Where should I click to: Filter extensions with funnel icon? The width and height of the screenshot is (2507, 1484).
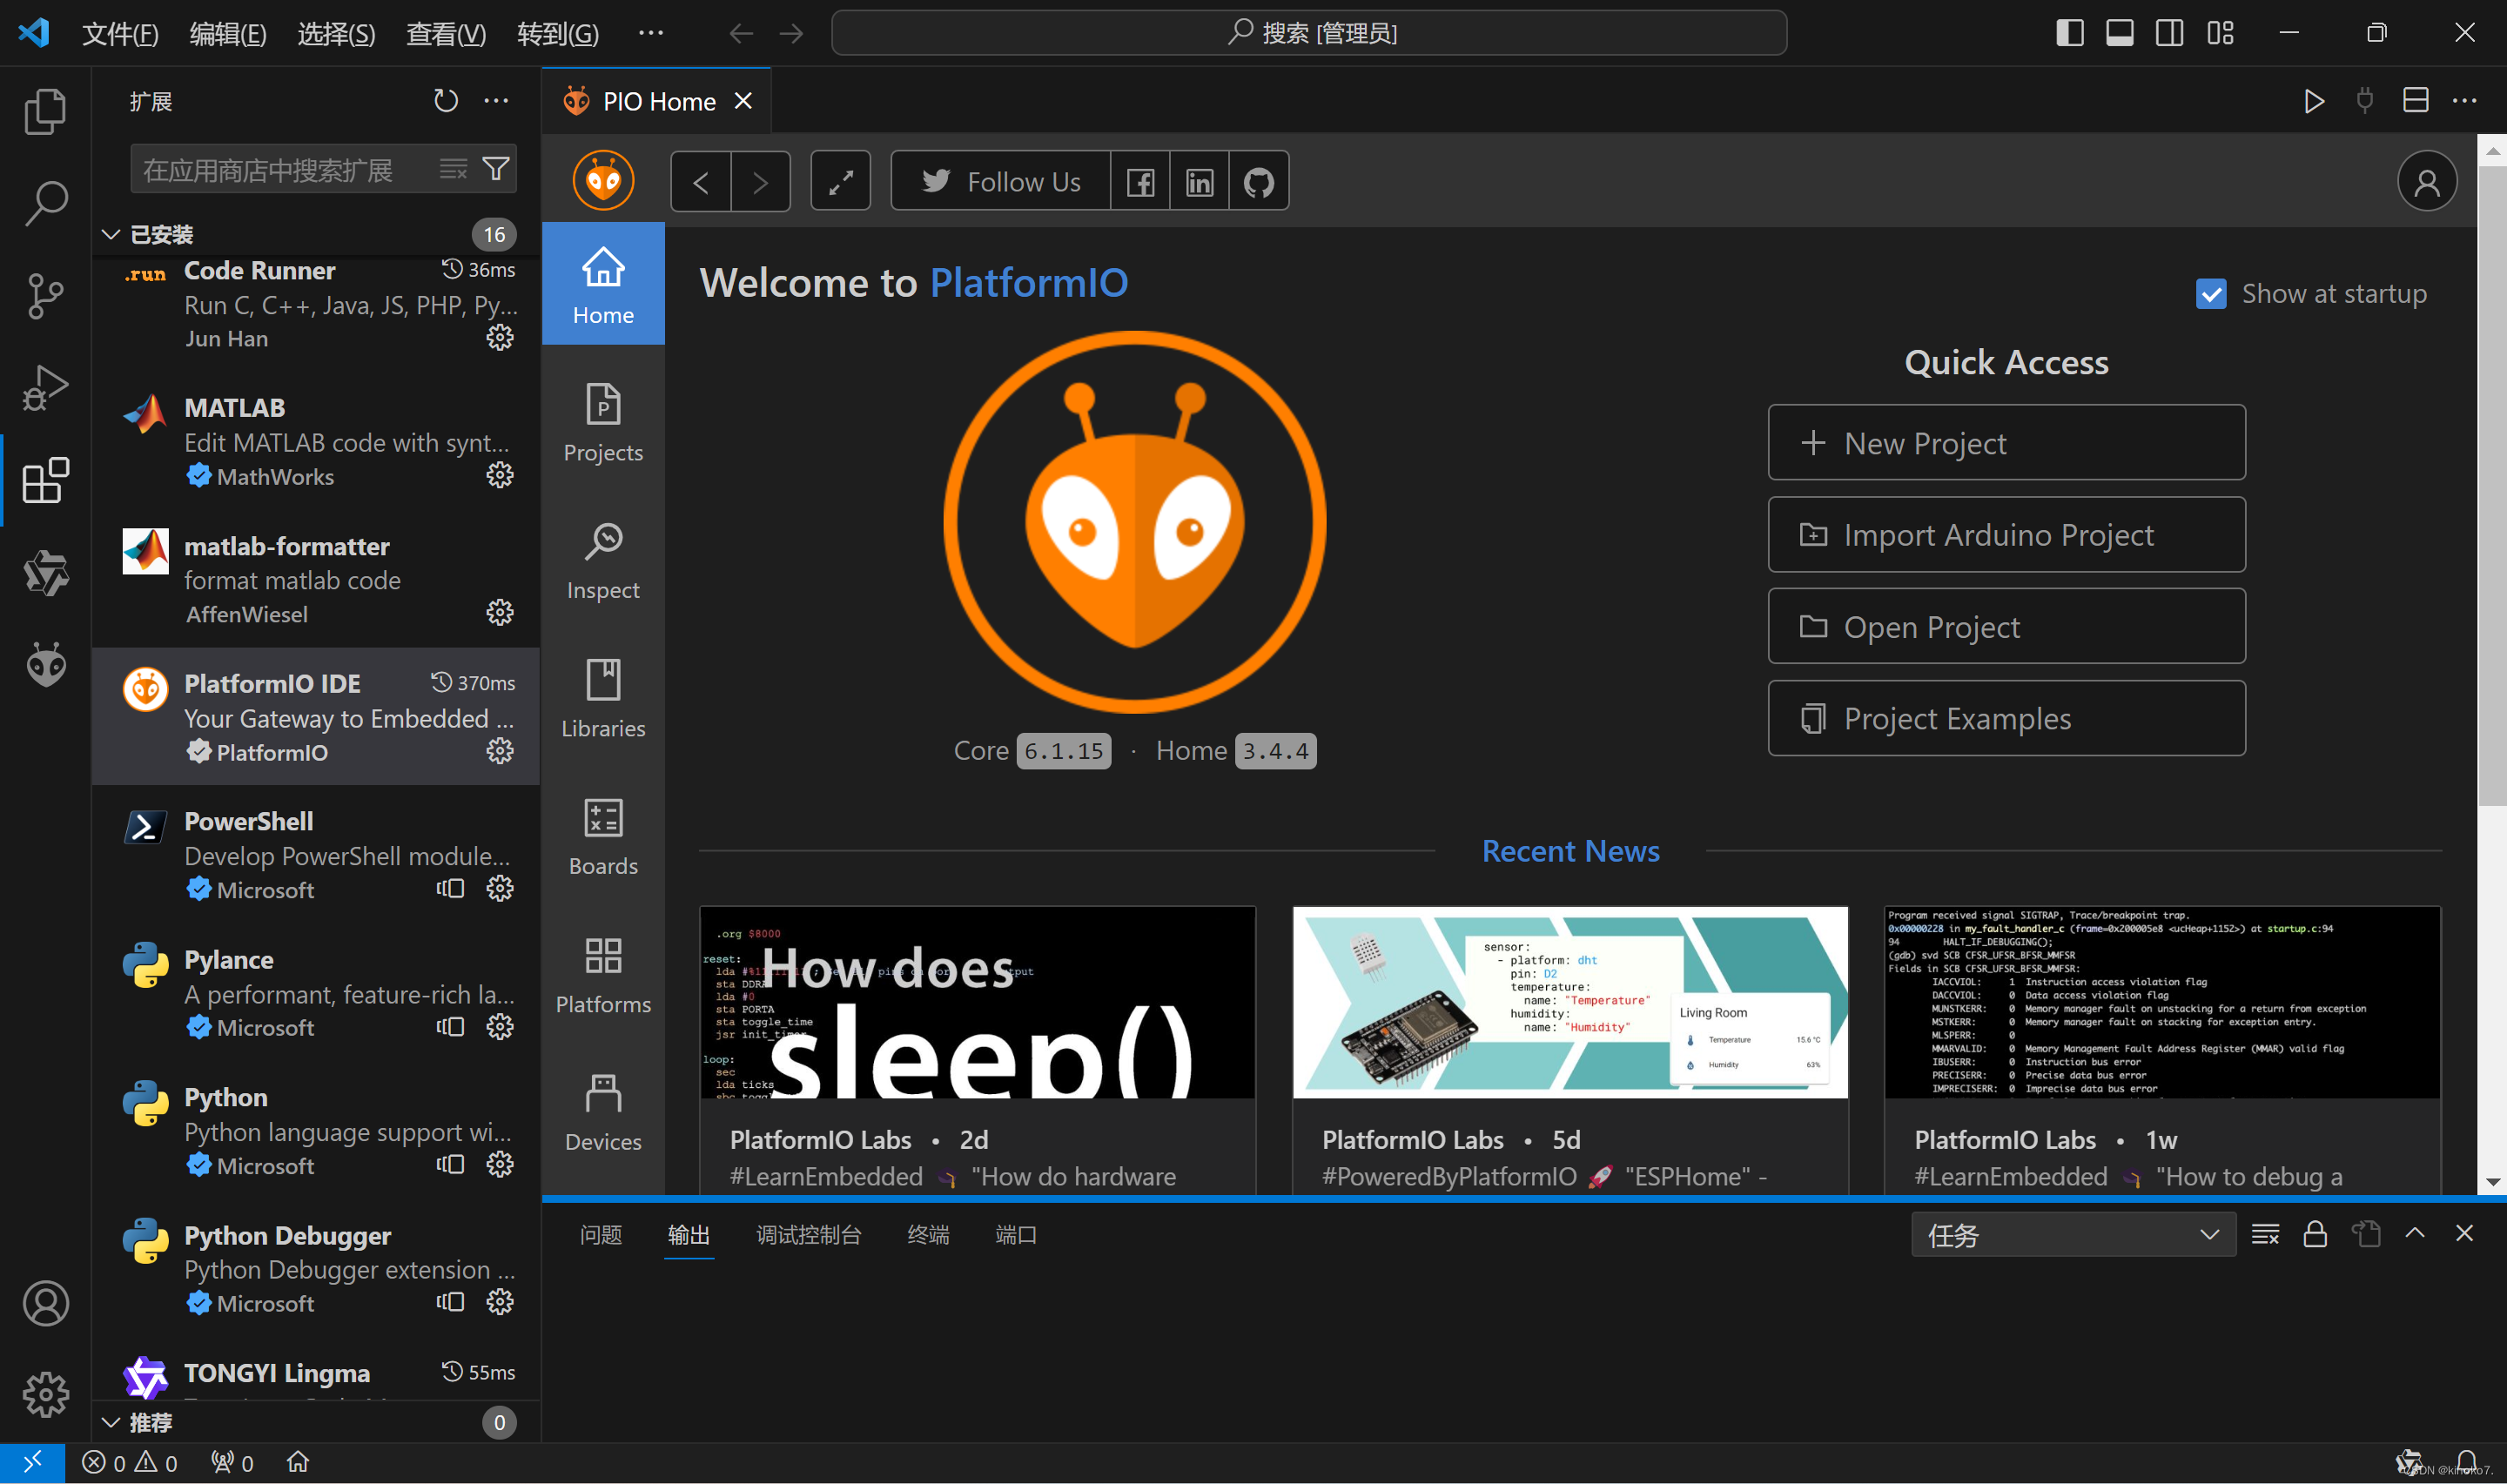point(496,169)
